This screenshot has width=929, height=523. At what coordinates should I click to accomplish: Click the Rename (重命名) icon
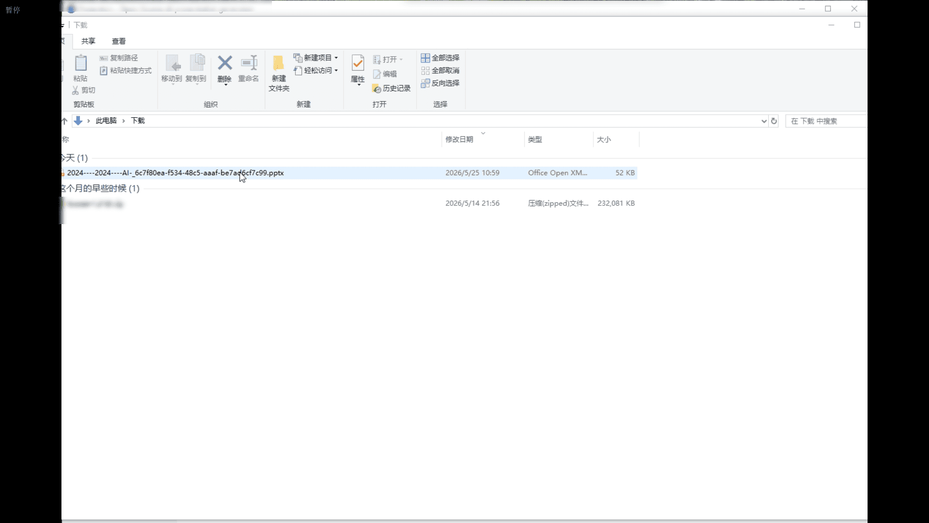pyautogui.click(x=249, y=63)
